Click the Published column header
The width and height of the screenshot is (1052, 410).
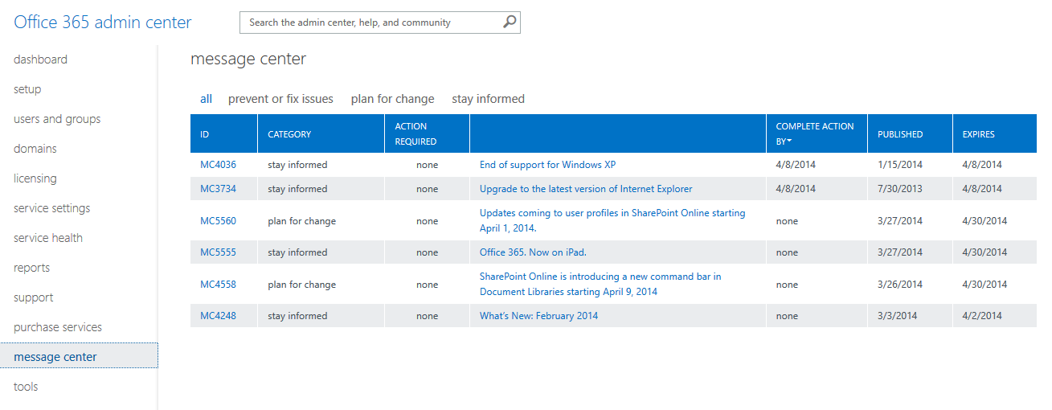pyautogui.click(x=899, y=134)
